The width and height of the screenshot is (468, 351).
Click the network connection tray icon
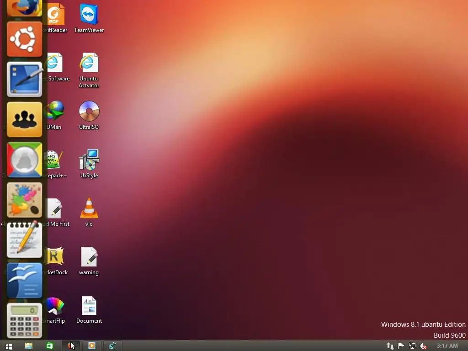[412, 346]
